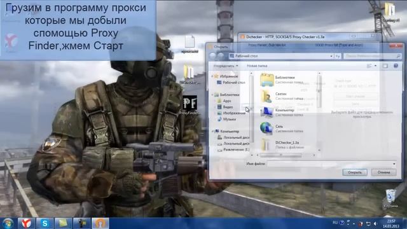The height and width of the screenshot is (229, 407).
Task: Open the view options dropdown arrow
Action: (375, 66)
